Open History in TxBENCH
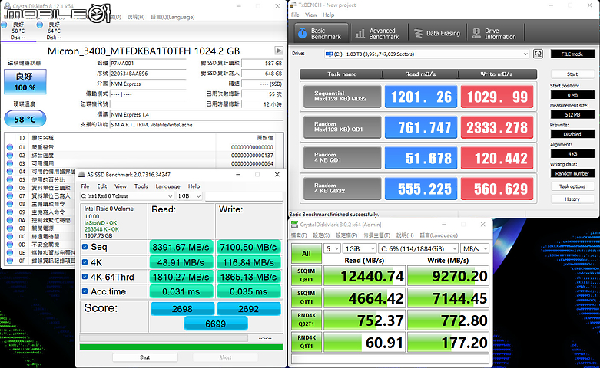Image resolution: width=600 pixels, height=368 pixels. (572, 199)
